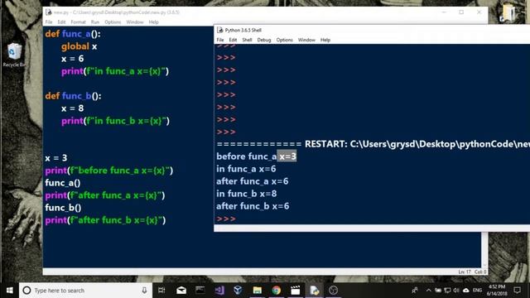Screen dimensions: 530x298
Task: Open the People icon in system tray
Action: pos(415,291)
